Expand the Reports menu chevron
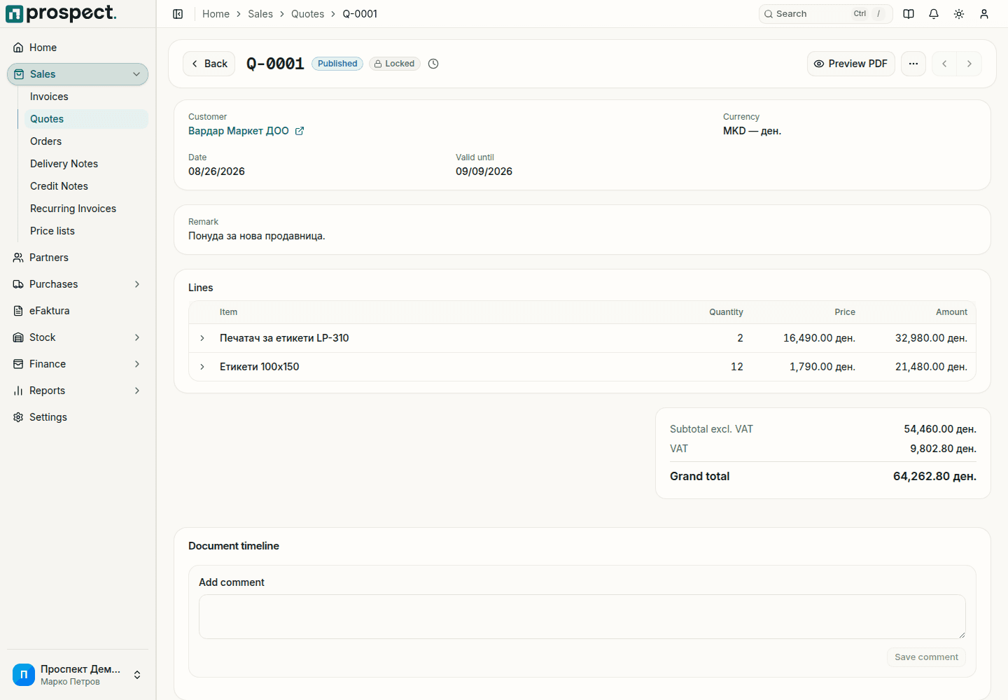The width and height of the screenshot is (1008, 700). [137, 391]
